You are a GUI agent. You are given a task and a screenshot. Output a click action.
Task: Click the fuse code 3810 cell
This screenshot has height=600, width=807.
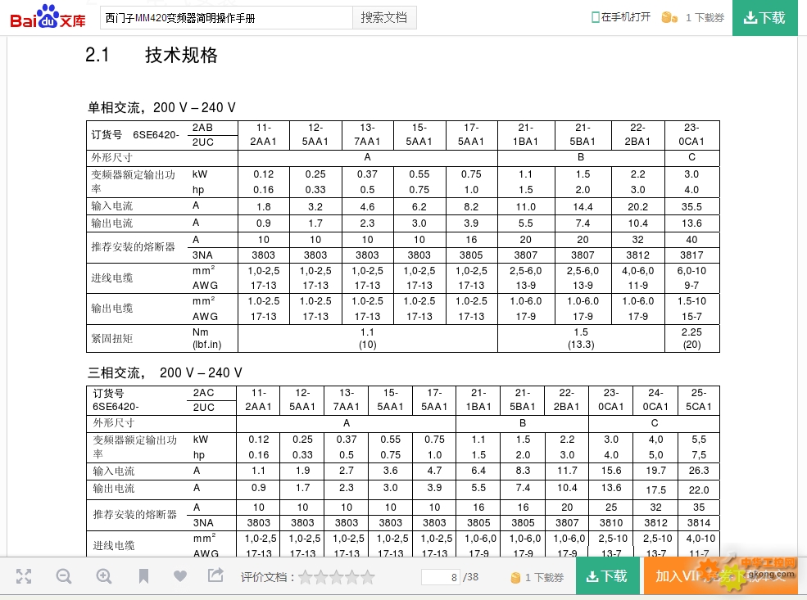[611, 523]
